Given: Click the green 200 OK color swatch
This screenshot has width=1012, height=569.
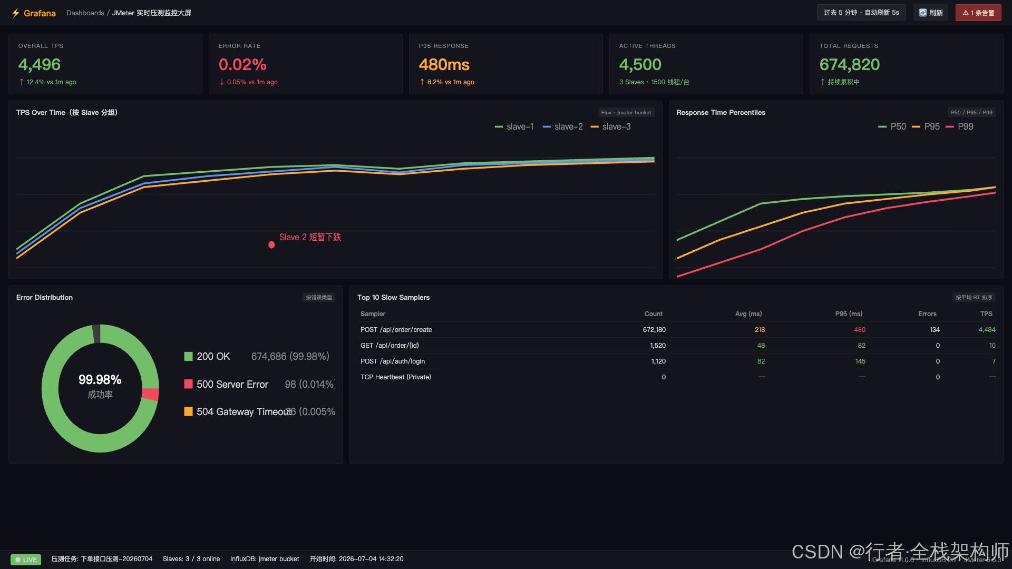Looking at the screenshot, I should (188, 356).
